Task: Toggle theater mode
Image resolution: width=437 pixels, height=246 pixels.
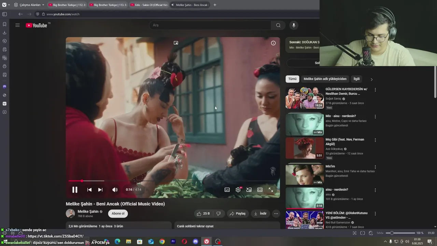Action: [260, 190]
